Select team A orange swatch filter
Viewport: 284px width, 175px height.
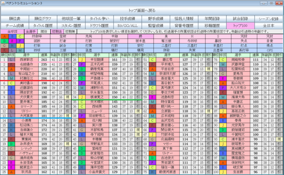point(4,36)
